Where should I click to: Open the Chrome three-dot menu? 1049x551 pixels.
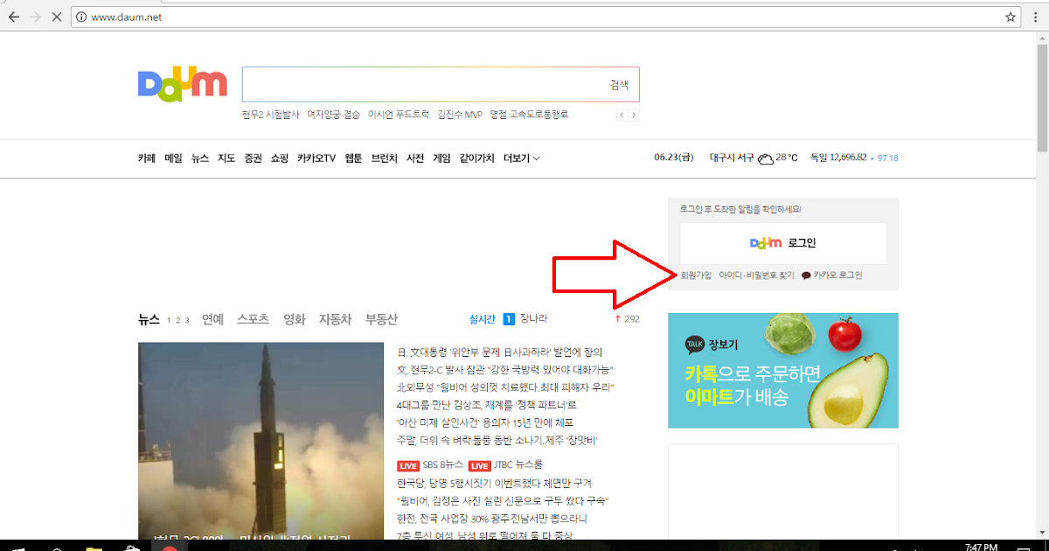click(1037, 16)
